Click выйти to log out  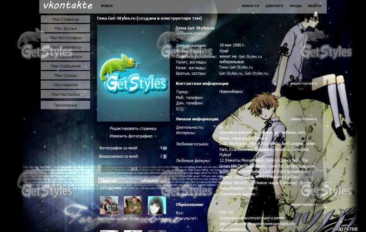point(314,5)
